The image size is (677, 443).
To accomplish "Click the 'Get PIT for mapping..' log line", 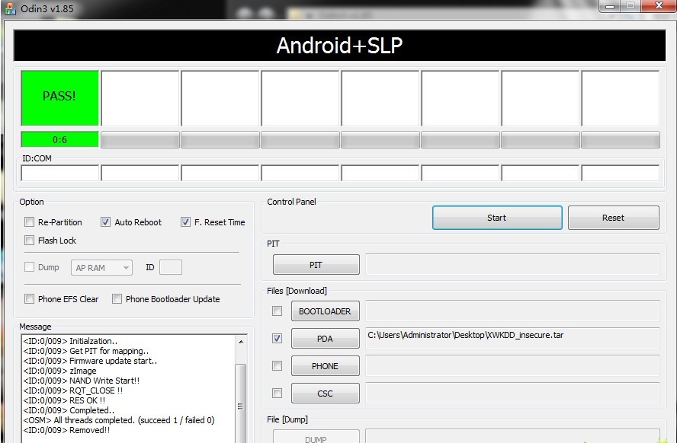I will [86, 351].
